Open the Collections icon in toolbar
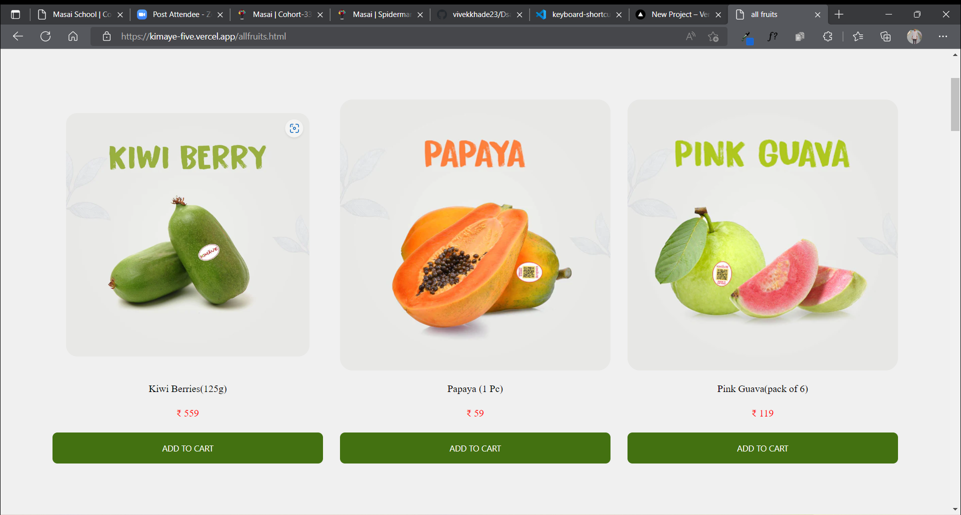Screen dimensions: 961x515 click(885, 36)
